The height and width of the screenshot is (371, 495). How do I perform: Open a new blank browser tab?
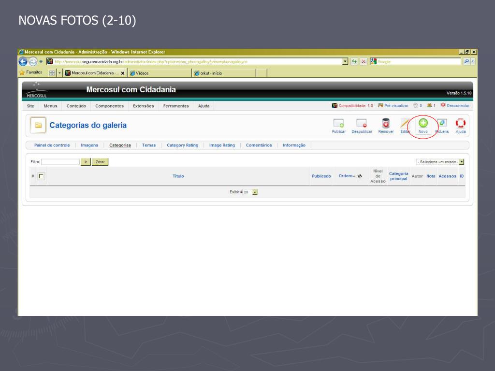click(262, 73)
